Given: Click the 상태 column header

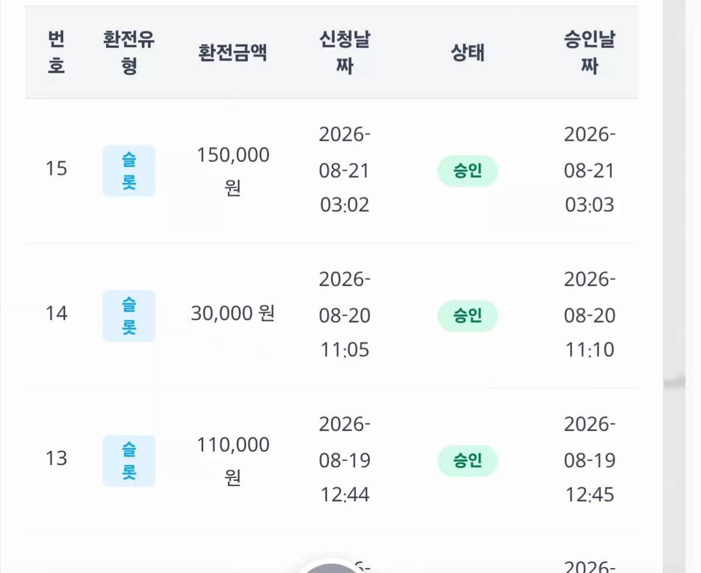Looking at the screenshot, I should 468,52.
